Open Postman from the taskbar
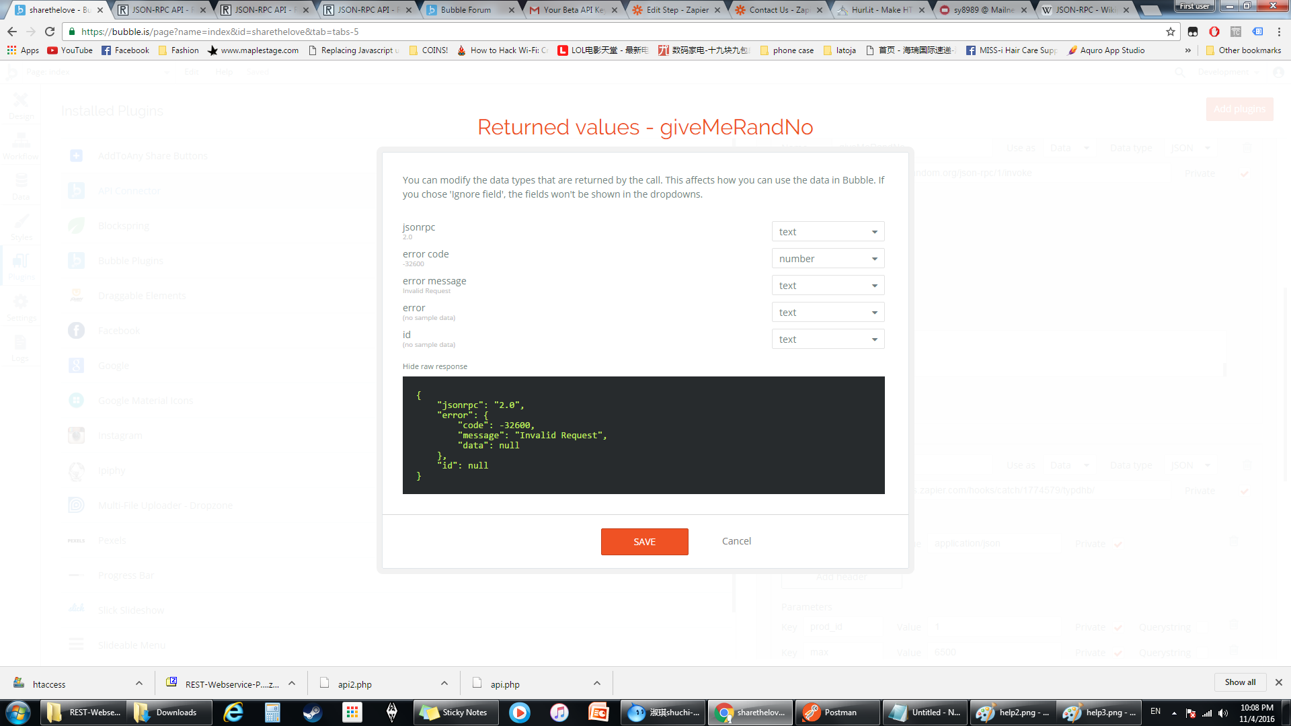Screen dimensions: 1291x726 coord(837,713)
